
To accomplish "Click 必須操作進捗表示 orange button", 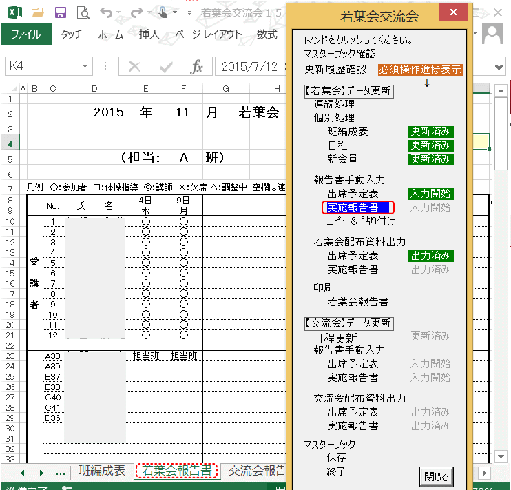I will coord(420,70).
